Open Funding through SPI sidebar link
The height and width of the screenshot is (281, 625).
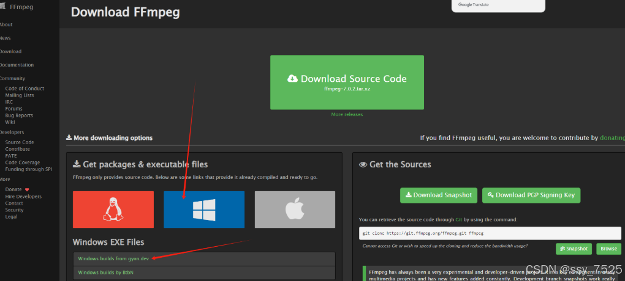pyautogui.click(x=29, y=169)
